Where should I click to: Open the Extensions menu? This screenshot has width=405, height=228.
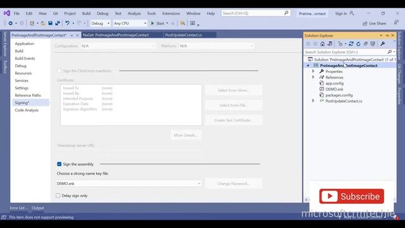[x=171, y=13]
